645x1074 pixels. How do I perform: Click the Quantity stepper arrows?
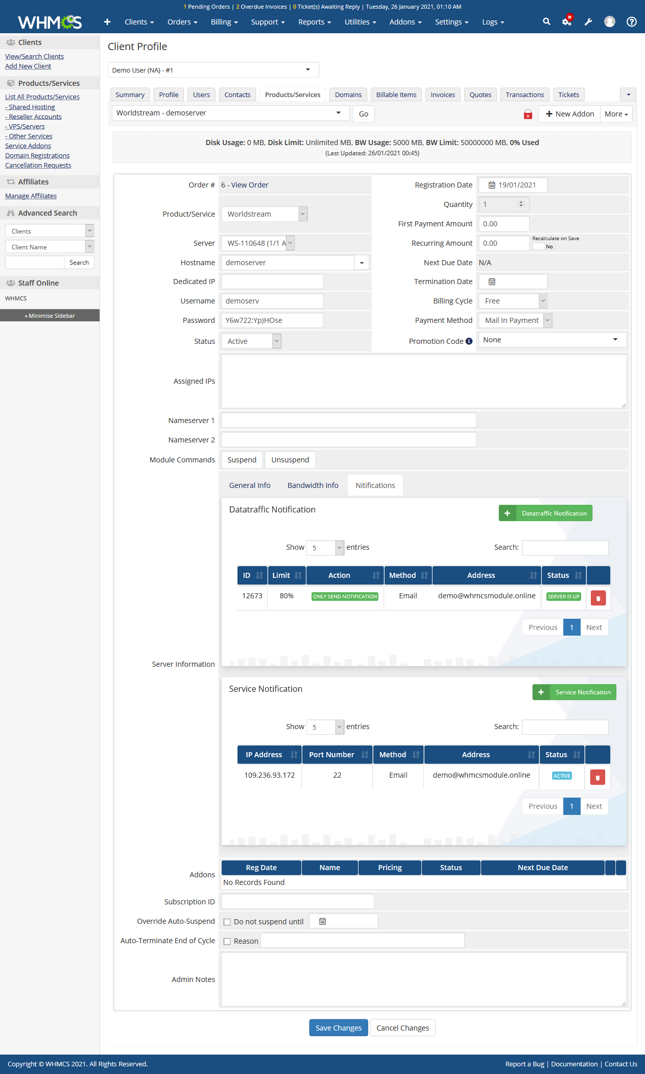click(x=521, y=204)
